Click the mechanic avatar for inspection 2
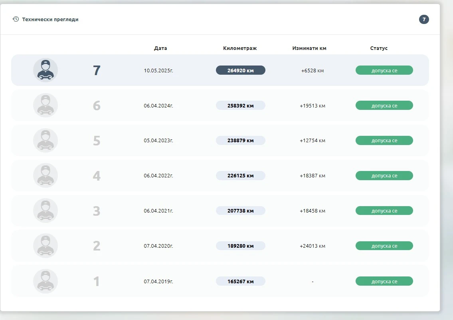 click(x=45, y=246)
